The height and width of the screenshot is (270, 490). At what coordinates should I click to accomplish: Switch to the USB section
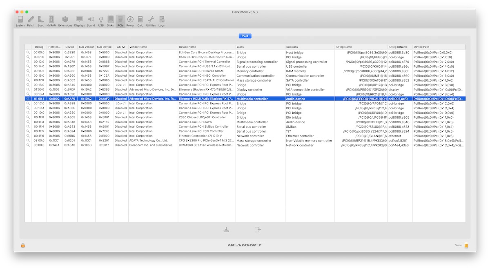pyautogui.click(x=101, y=21)
